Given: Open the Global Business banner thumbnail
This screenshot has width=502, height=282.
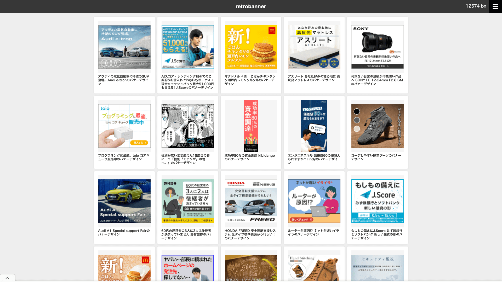Looking at the screenshot, I should [x=251, y=268].
